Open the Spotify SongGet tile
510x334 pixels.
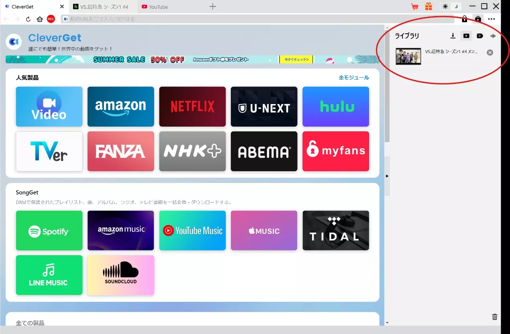pyautogui.click(x=49, y=230)
